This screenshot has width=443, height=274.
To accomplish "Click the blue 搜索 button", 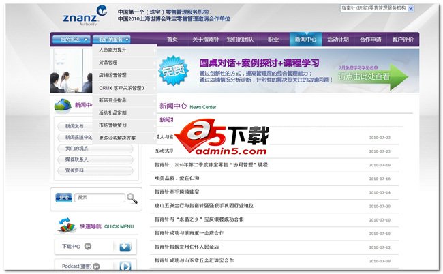I will [64, 198].
